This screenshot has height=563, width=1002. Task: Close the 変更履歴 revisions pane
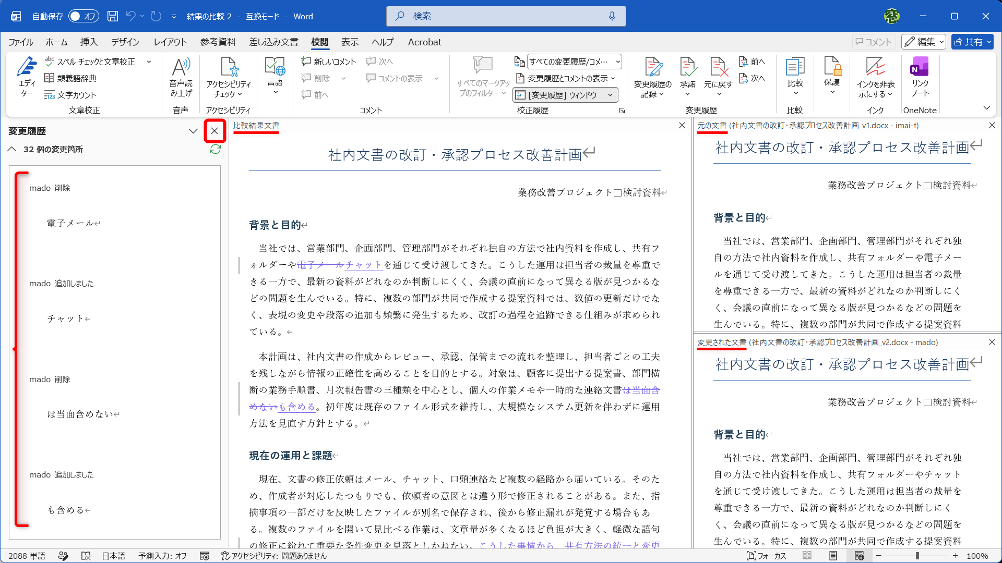coord(214,131)
